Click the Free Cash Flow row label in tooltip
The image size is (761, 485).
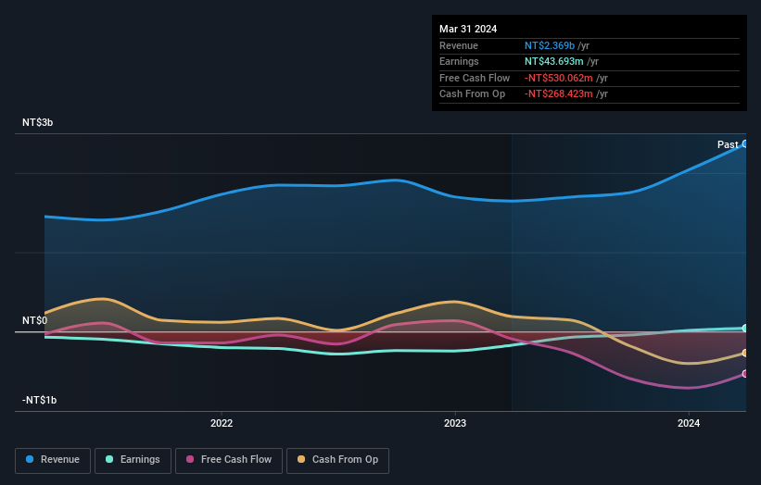pyautogui.click(x=475, y=78)
